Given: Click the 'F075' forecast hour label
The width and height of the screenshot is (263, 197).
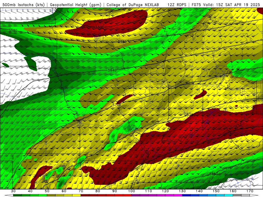Looking at the screenshot, I should 196,5.
